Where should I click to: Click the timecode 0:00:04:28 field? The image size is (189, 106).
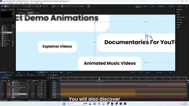[5, 77]
